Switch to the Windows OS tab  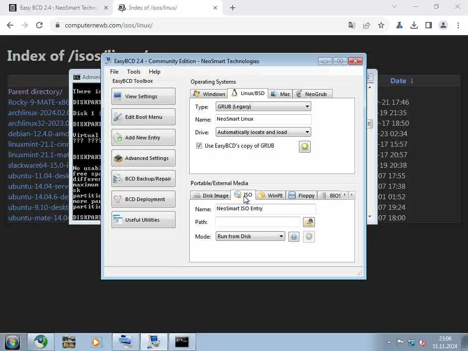tap(209, 94)
